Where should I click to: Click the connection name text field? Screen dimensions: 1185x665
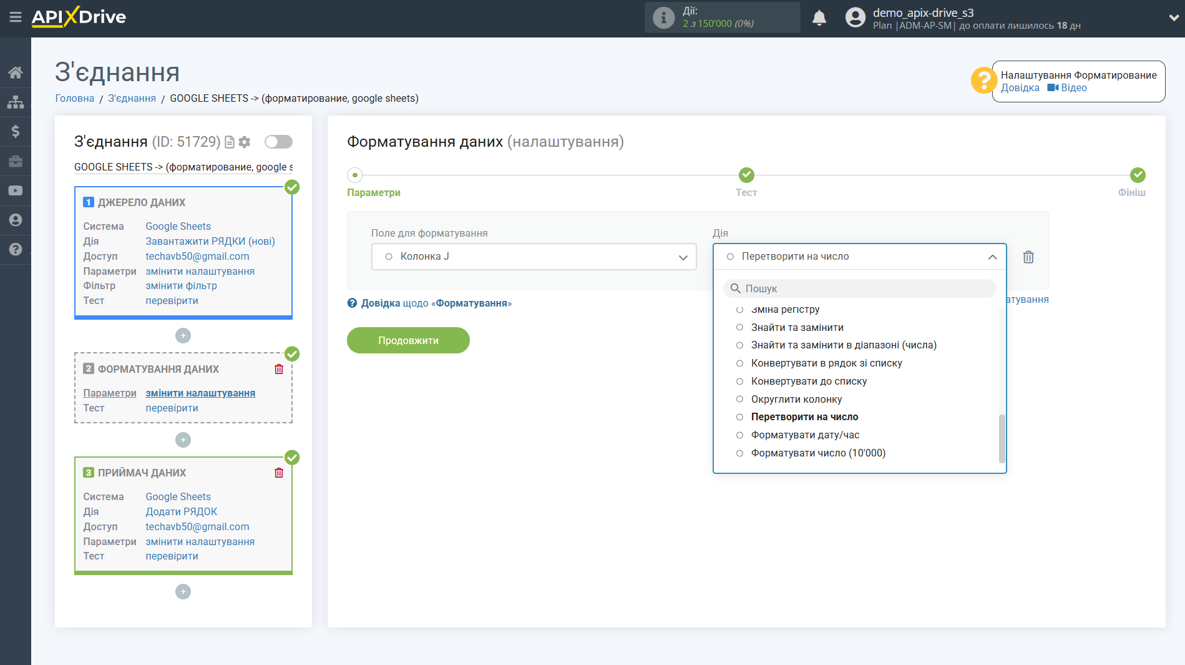183,167
